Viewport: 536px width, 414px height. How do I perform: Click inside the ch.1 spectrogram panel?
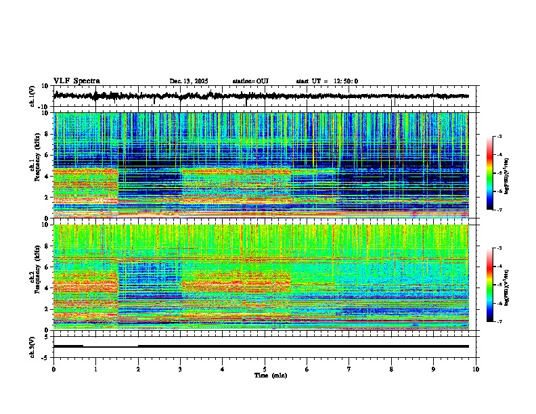261,165
